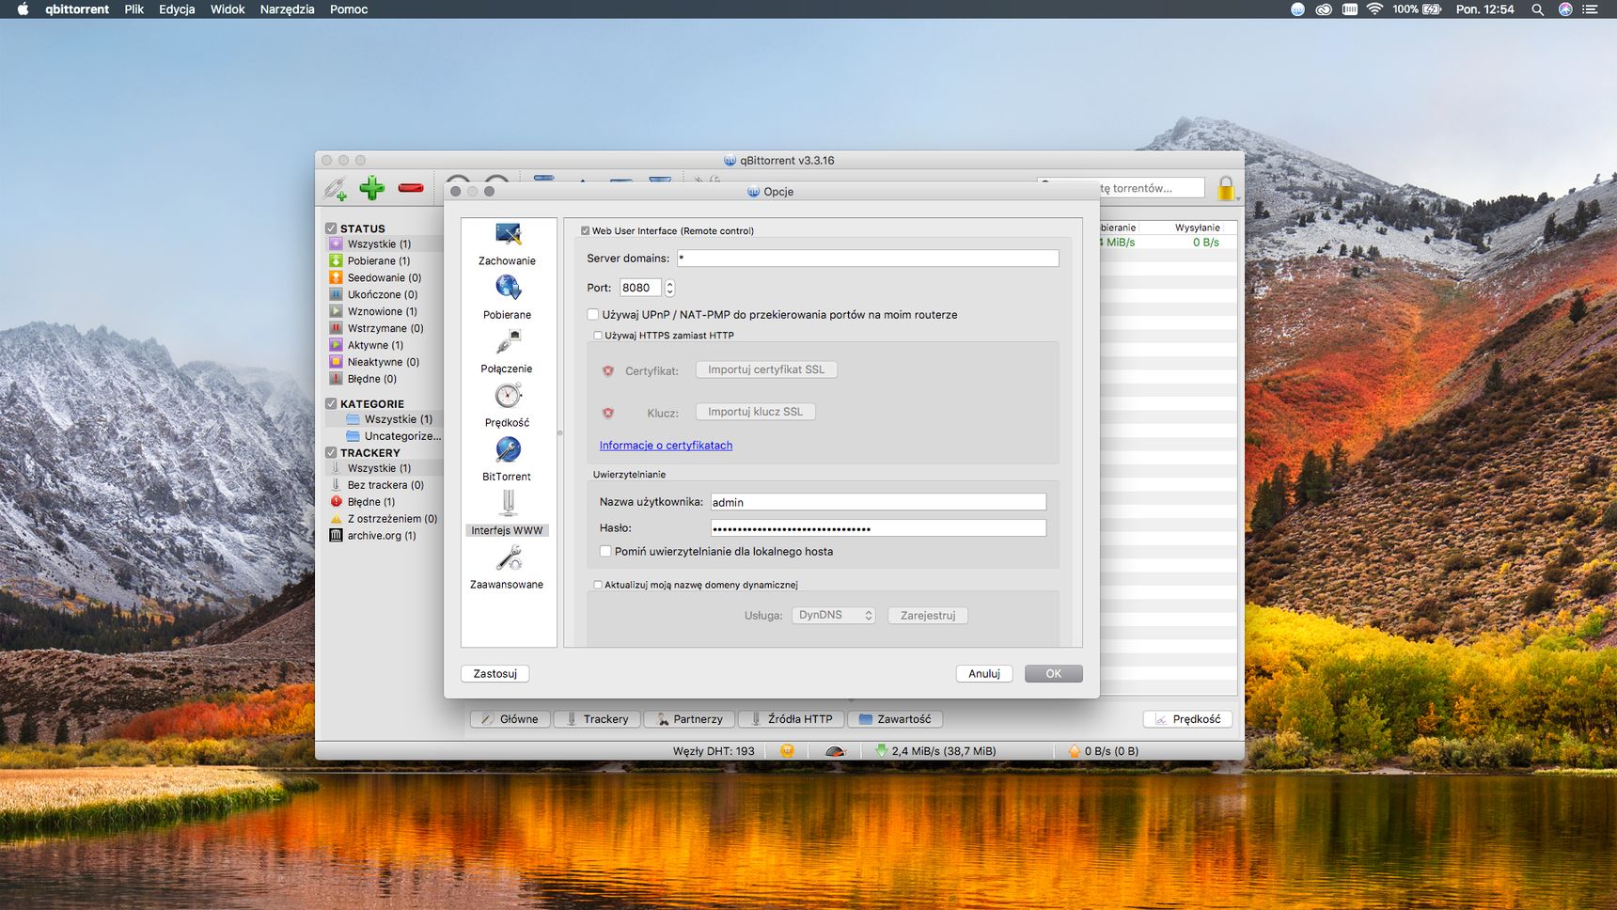This screenshot has height=910, width=1617.
Task: Open the Narzędzia menu
Action: [287, 9]
